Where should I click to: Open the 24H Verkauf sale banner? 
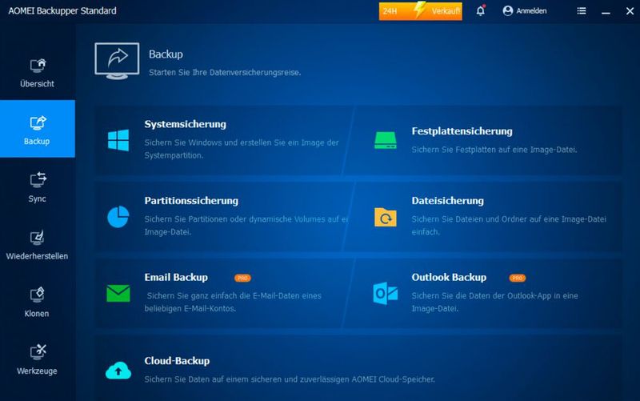pos(421,11)
